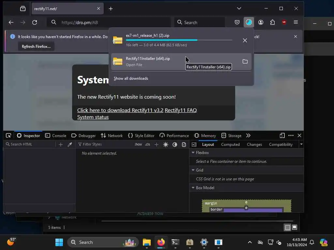Focus the Search HTML field
Viewport: 334px width, 250px height.
tap(30, 144)
